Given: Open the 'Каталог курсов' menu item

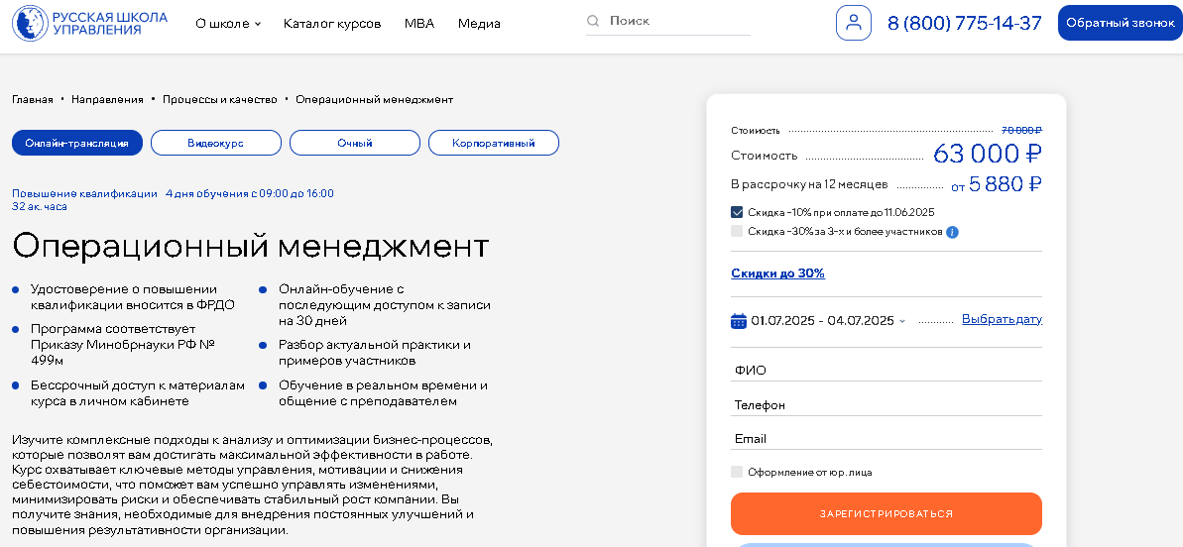Looking at the screenshot, I should coord(331,24).
